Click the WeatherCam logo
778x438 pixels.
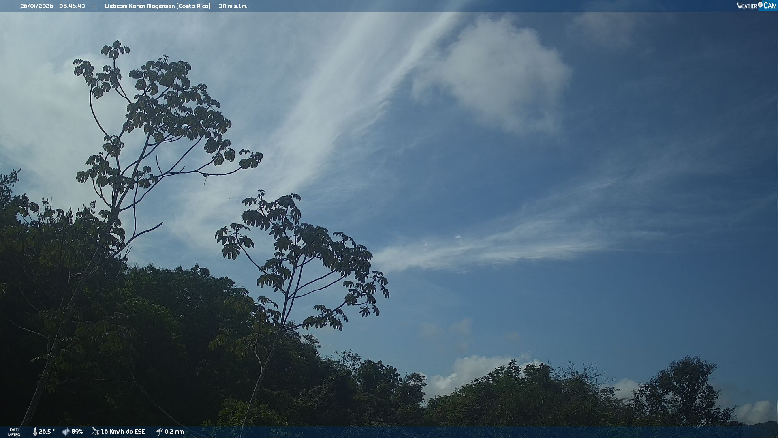(x=757, y=6)
